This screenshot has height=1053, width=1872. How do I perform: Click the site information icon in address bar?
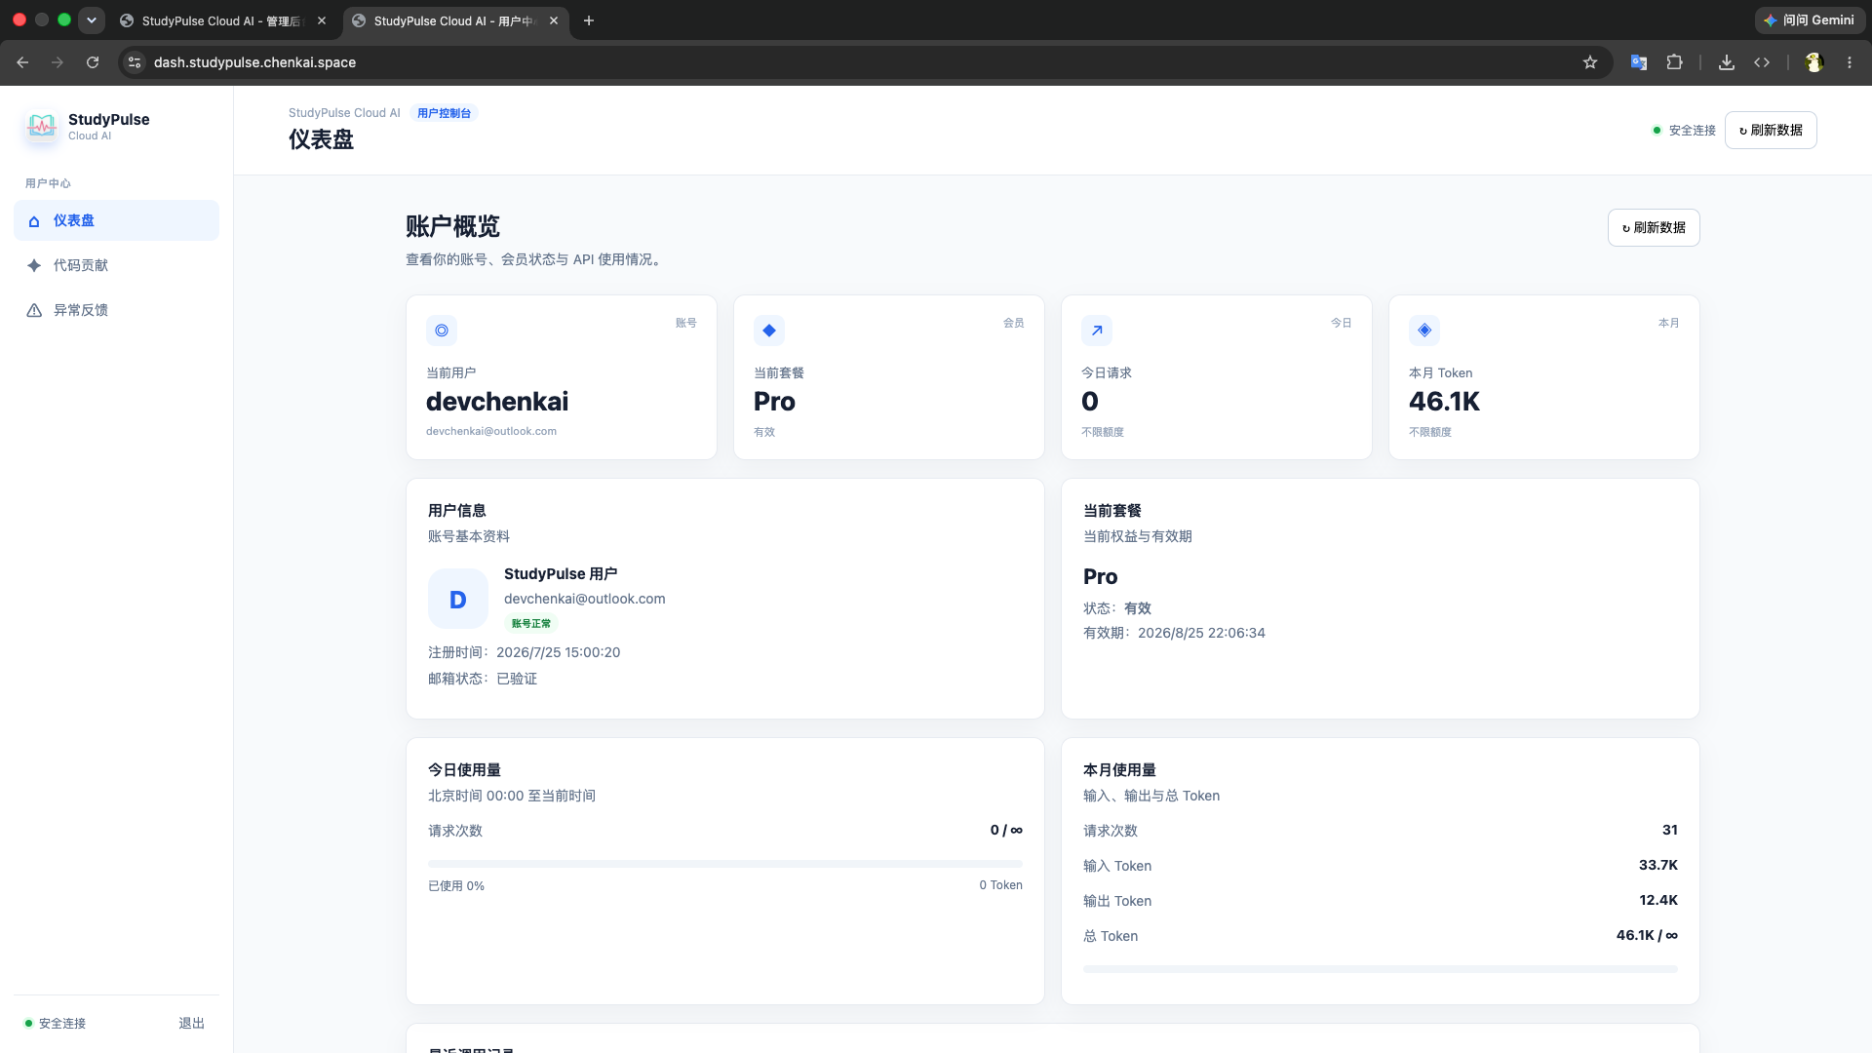[x=135, y=62]
